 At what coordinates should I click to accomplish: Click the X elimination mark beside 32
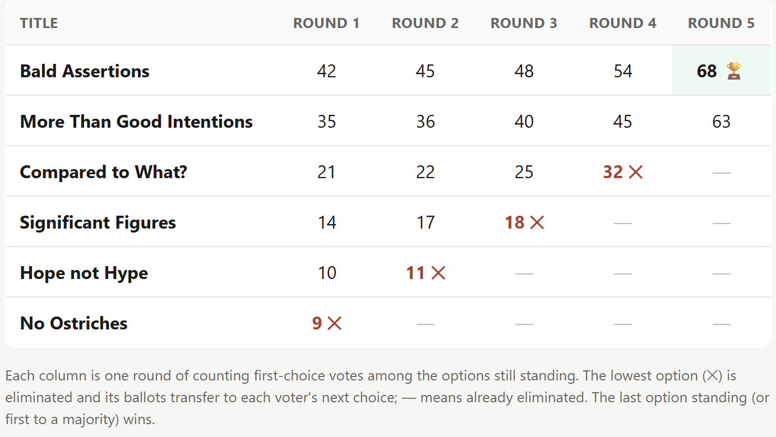[635, 172]
